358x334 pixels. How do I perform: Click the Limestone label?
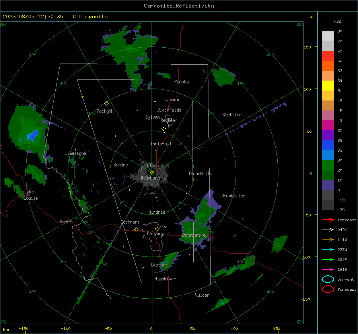[75, 153]
